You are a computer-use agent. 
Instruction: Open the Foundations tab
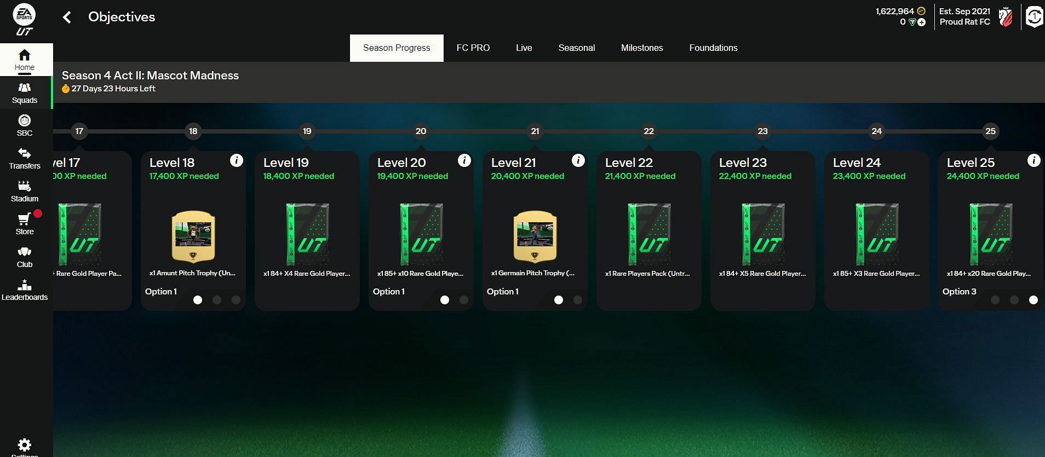(x=714, y=48)
